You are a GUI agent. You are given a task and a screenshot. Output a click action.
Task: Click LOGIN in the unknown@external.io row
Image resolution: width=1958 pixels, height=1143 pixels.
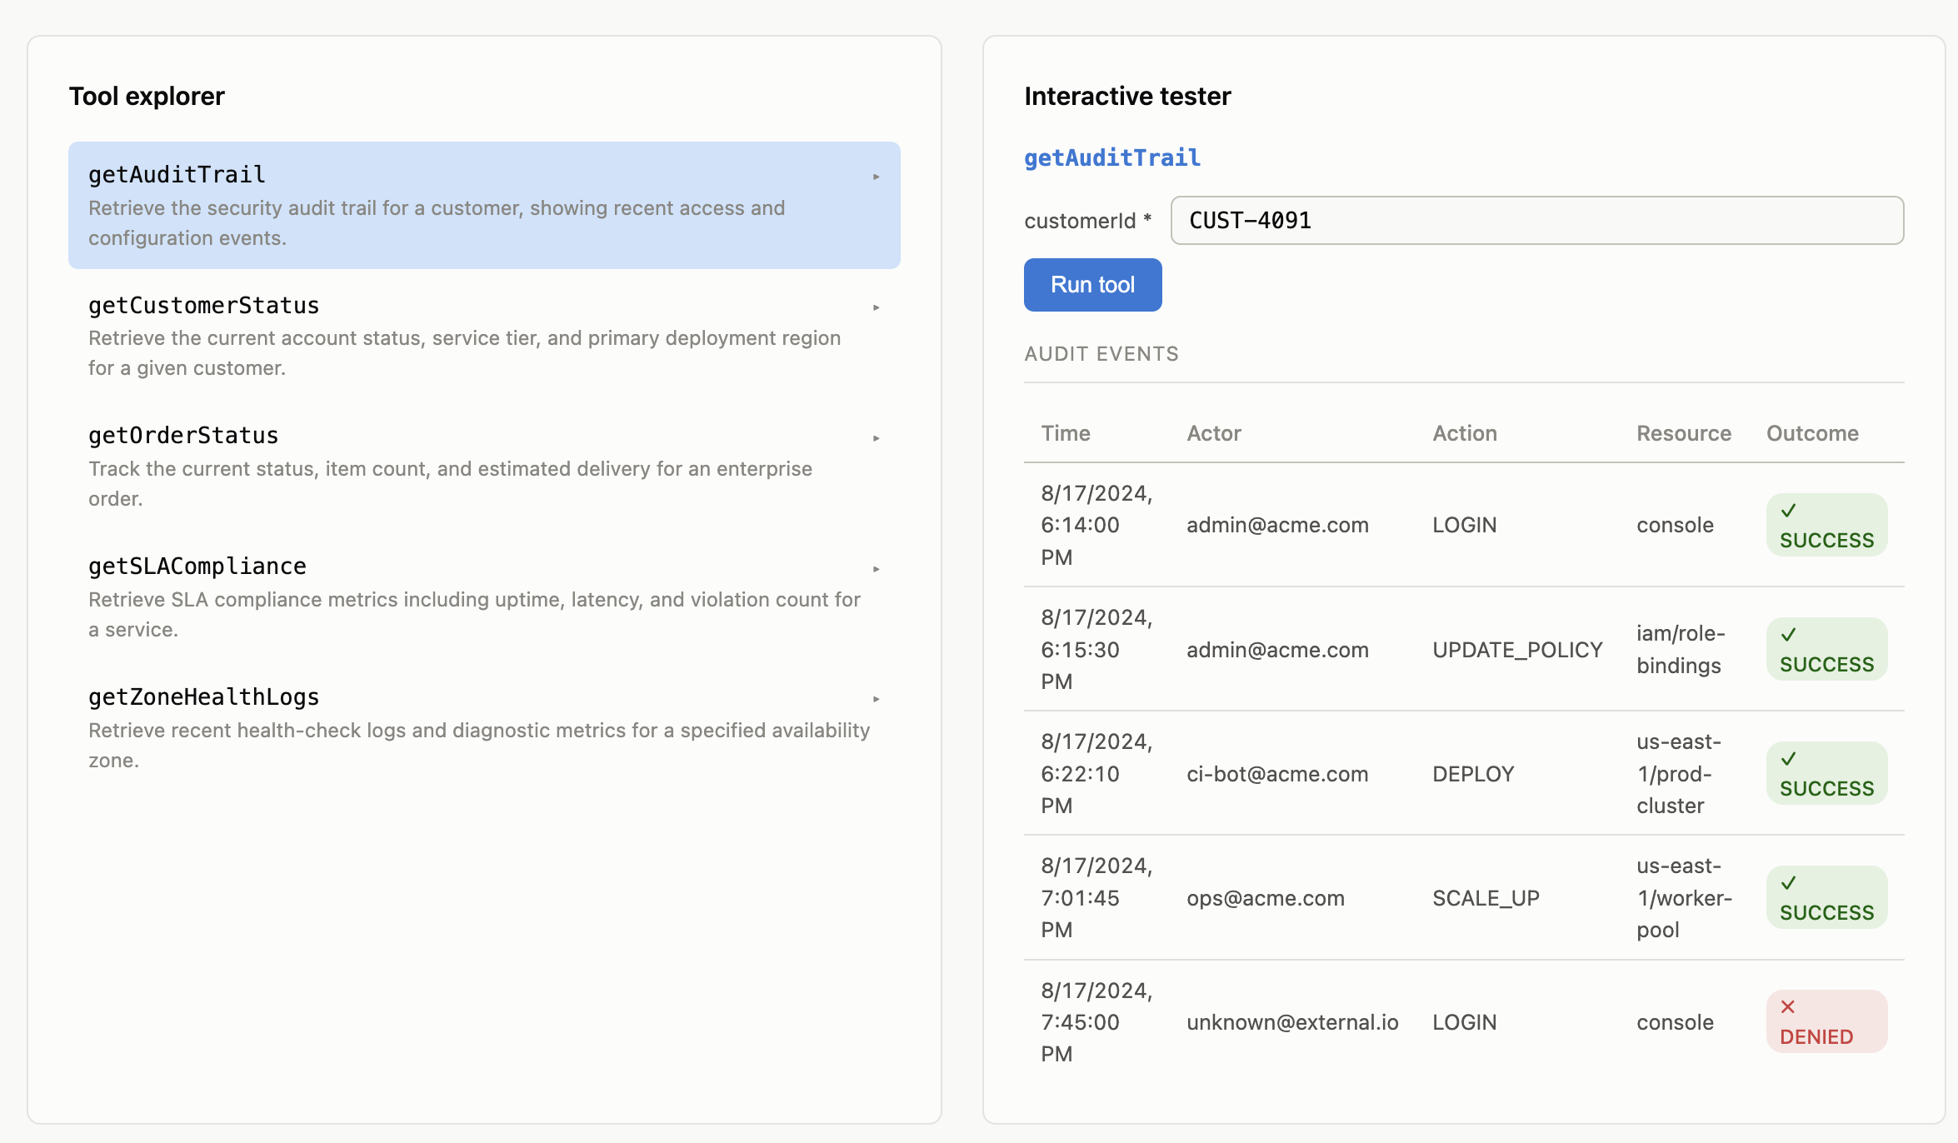pyautogui.click(x=1465, y=1022)
